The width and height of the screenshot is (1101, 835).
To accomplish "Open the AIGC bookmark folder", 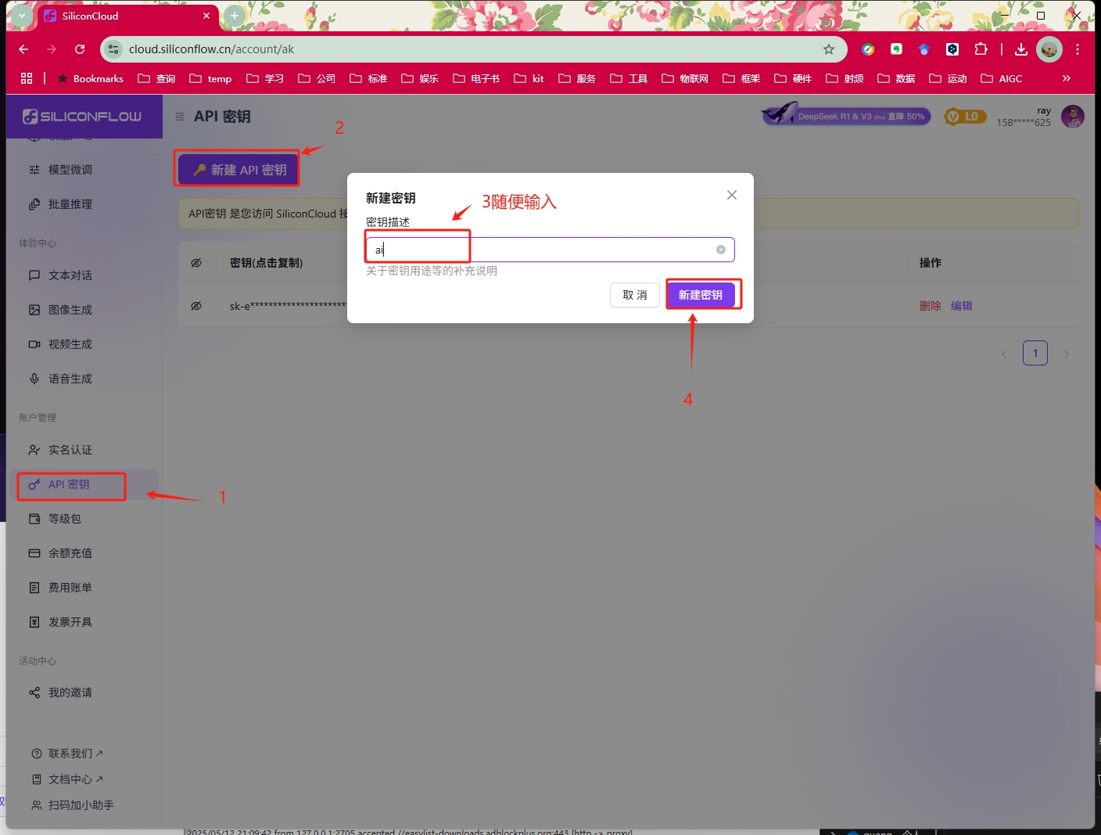I will tap(1002, 78).
